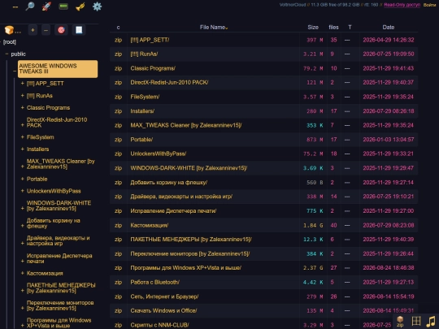Open Программы для Windows XP+Vista folder in list
Screen dimensions: 439x329
186,268
